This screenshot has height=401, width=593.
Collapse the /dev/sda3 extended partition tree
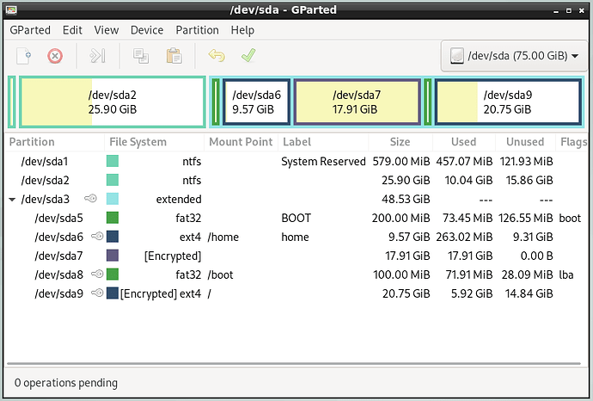click(12, 199)
